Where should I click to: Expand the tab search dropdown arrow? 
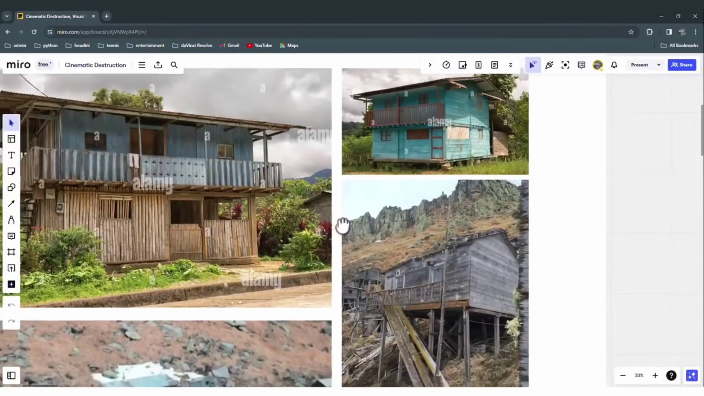(7, 16)
